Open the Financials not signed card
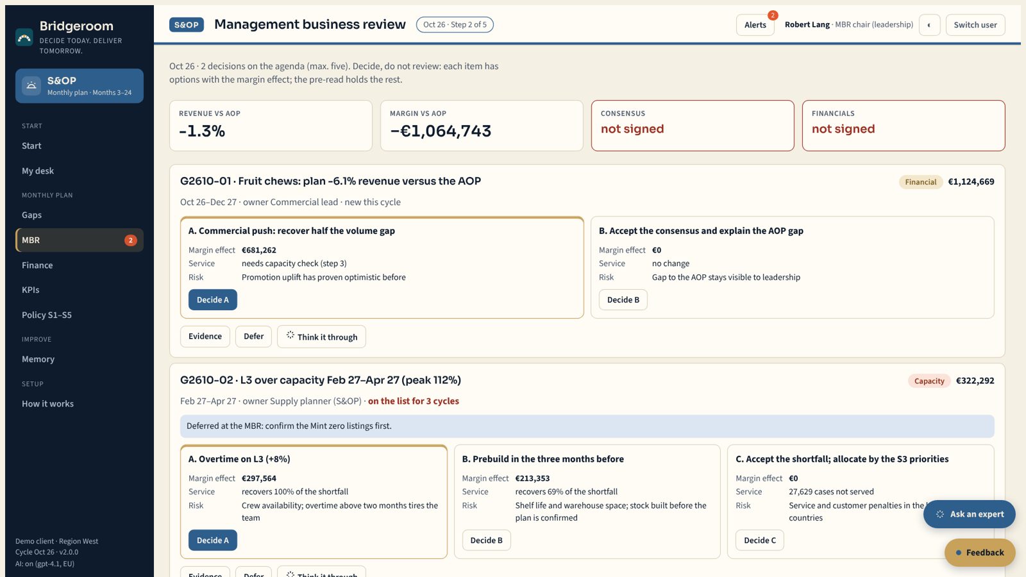 tap(904, 126)
